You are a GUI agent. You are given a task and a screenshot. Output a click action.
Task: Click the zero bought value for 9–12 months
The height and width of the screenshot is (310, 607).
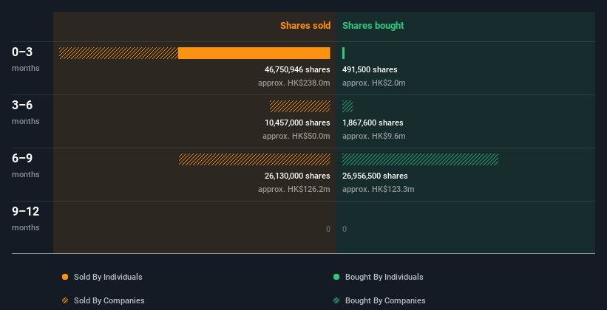pos(345,229)
